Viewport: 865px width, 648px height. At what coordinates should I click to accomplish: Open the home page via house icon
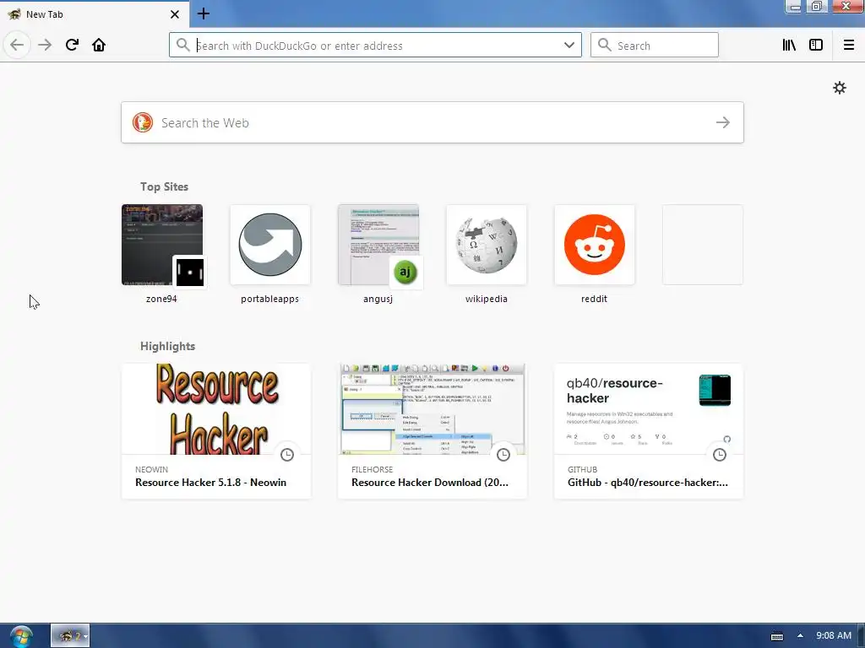click(99, 45)
